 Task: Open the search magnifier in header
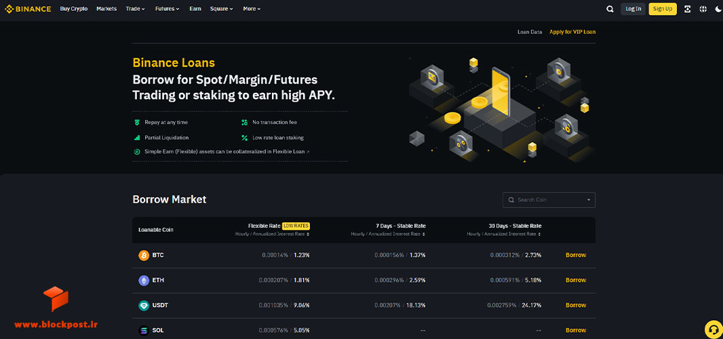[x=610, y=9]
